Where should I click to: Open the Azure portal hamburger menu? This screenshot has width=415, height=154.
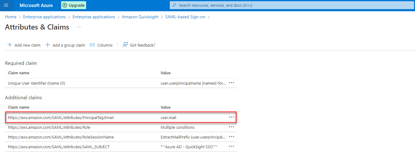6,5
